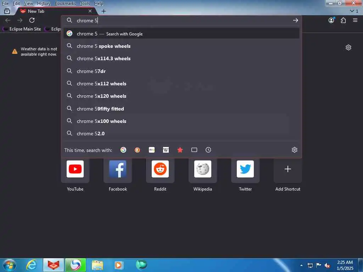This screenshot has height=272, width=363.
Task: Open the tab overview icon left of tab
Action: click(7, 11)
